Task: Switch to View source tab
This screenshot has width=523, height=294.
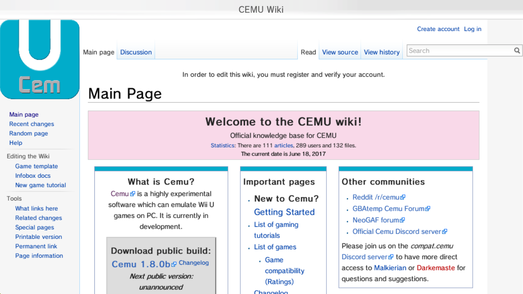Action: coord(340,52)
